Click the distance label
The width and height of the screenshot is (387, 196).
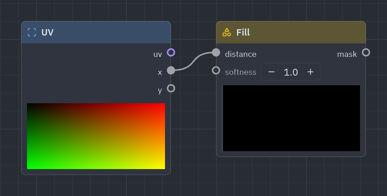(241, 54)
